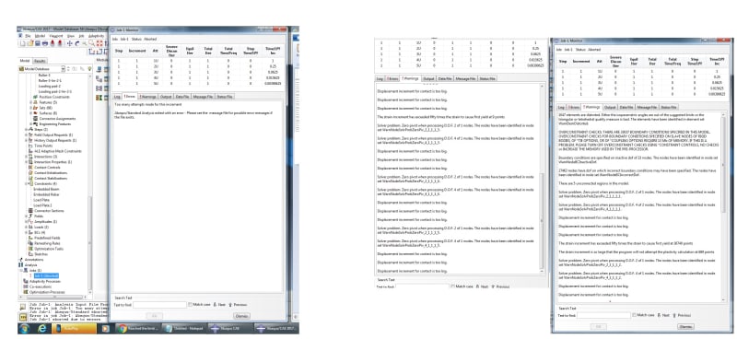737x339 pixels.
Task: Open the Windows Start menu
Action: tap(25, 328)
